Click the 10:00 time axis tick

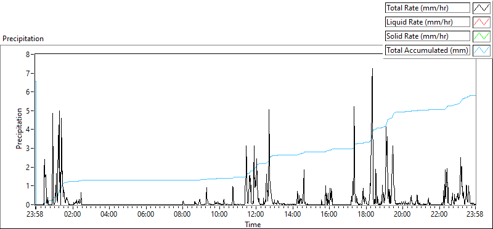219,215
